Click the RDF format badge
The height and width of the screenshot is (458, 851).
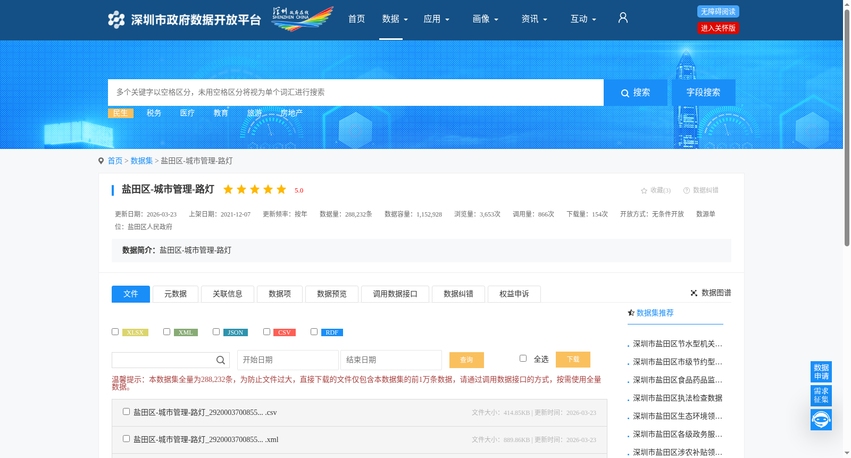[332, 332]
